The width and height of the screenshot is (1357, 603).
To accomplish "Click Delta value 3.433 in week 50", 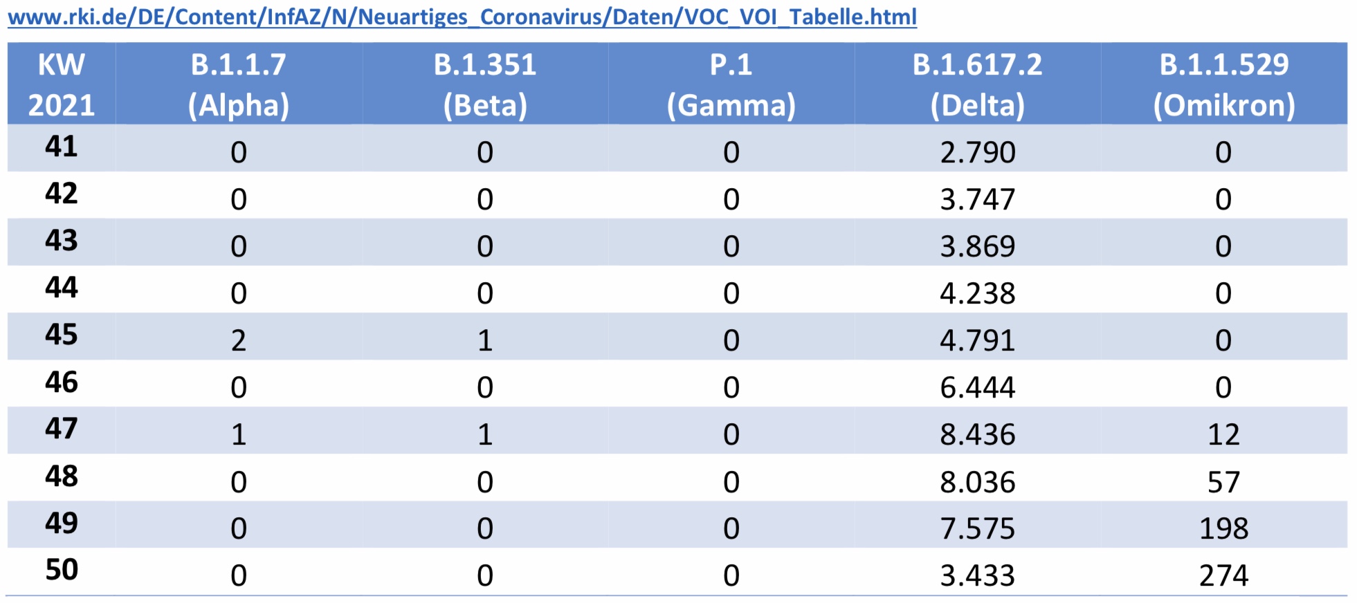I will point(977,575).
